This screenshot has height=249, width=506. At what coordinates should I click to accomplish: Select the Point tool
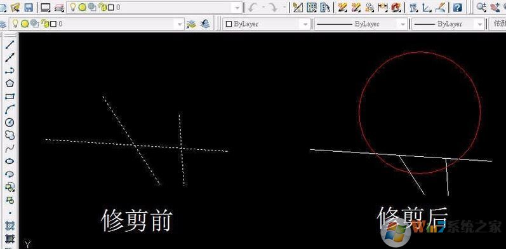tap(10, 213)
